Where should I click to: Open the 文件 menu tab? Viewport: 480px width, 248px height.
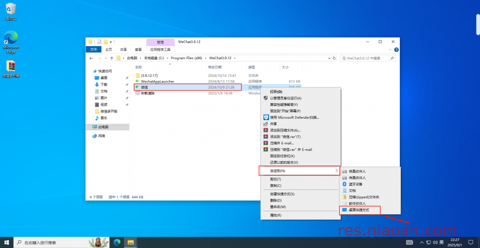[x=94, y=49]
